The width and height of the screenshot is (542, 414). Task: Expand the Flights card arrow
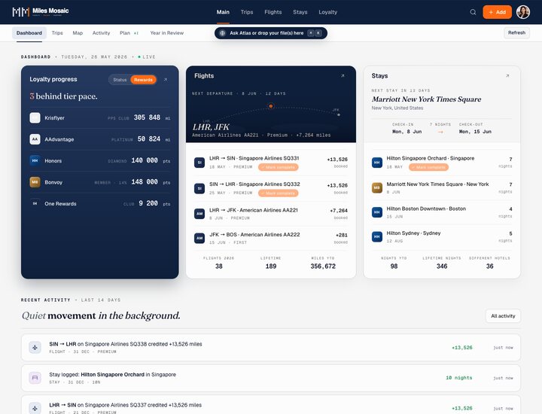point(343,76)
